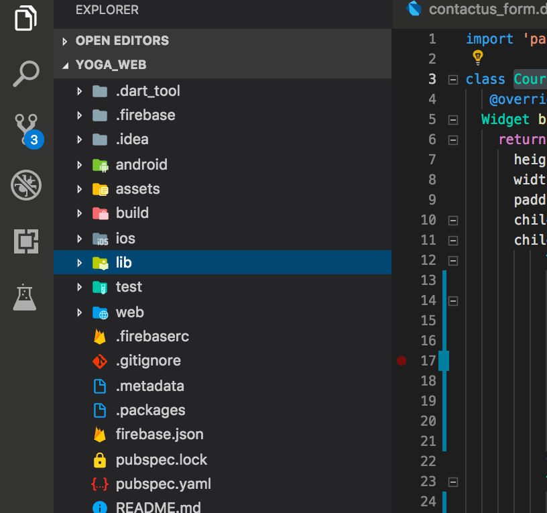
Task: Open the Search view in activity bar
Action: pyautogui.click(x=26, y=74)
